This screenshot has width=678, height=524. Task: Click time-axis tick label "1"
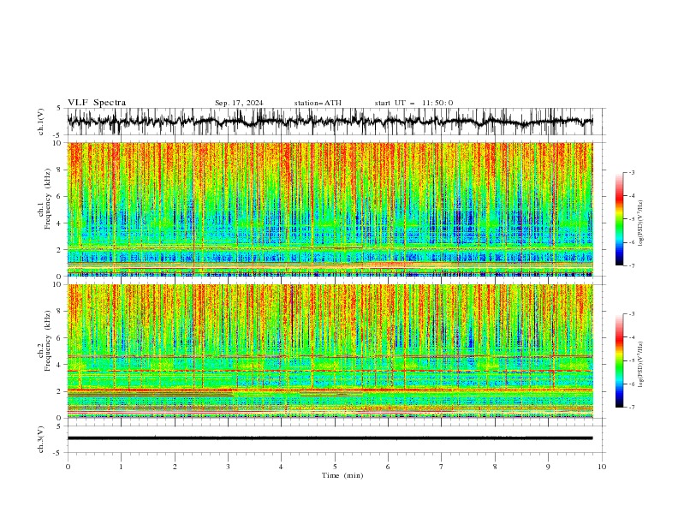pyautogui.click(x=121, y=467)
